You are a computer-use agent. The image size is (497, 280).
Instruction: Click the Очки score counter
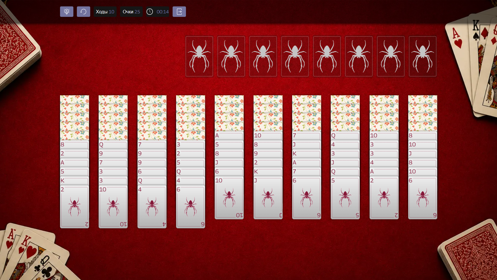point(131,12)
